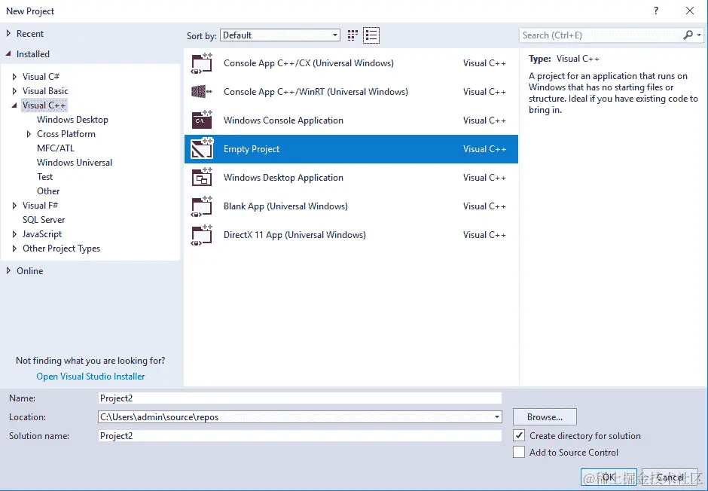Open Visual Studio Installer link

tap(90, 377)
